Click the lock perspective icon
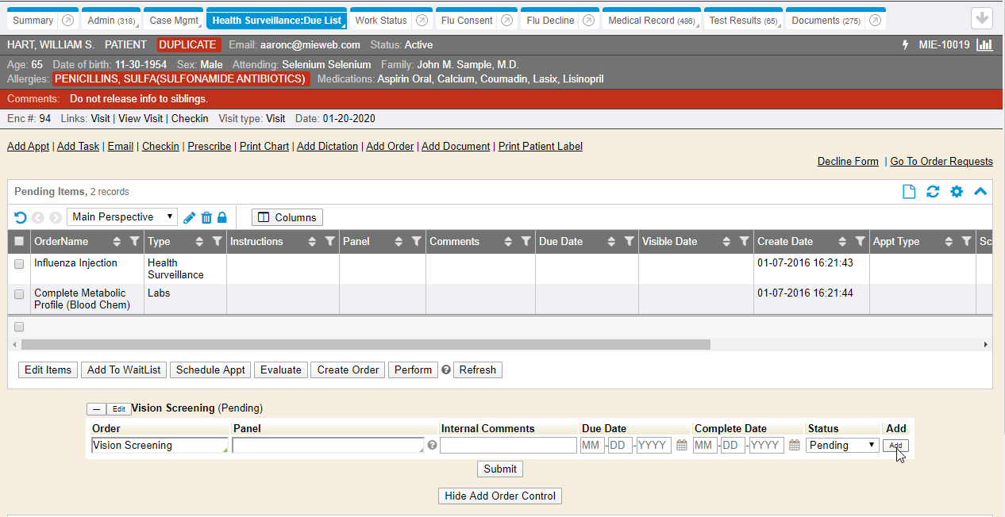The width and height of the screenshot is (1005, 517). point(222,217)
